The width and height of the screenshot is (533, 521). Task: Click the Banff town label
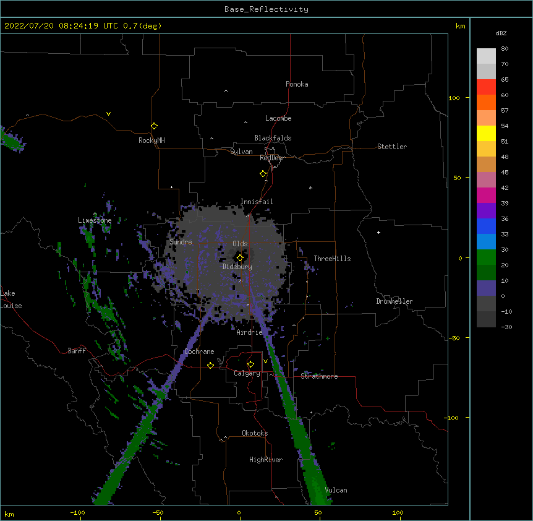coord(77,351)
